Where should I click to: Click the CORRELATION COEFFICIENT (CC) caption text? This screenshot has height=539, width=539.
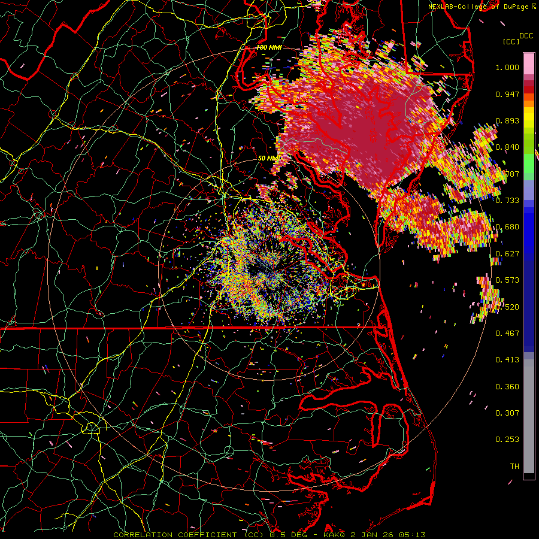[189, 535]
